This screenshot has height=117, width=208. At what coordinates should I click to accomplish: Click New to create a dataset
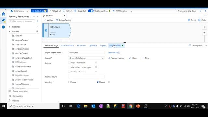tap(145, 58)
